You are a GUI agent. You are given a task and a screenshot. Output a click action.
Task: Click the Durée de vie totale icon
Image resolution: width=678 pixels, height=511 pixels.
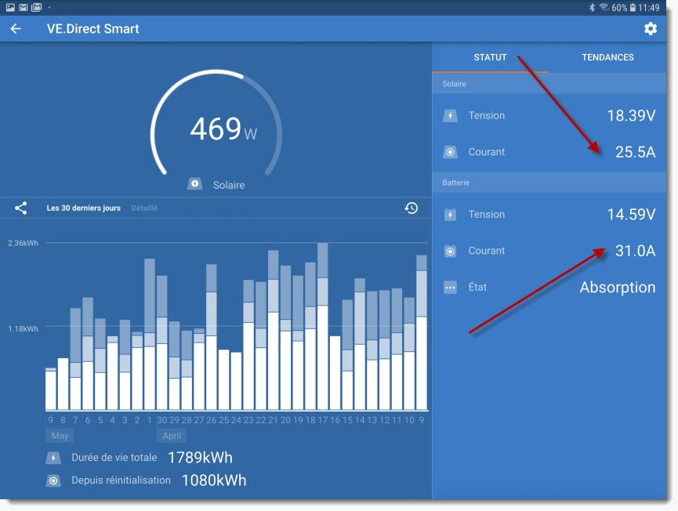tap(53, 458)
